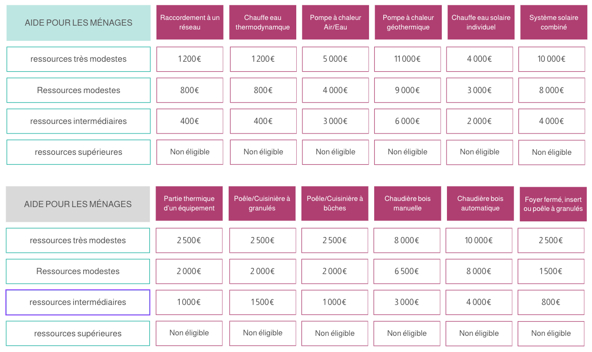Select the "Poêle/Cuisinière à granulés" header
592x352 pixels.
coord(262,203)
